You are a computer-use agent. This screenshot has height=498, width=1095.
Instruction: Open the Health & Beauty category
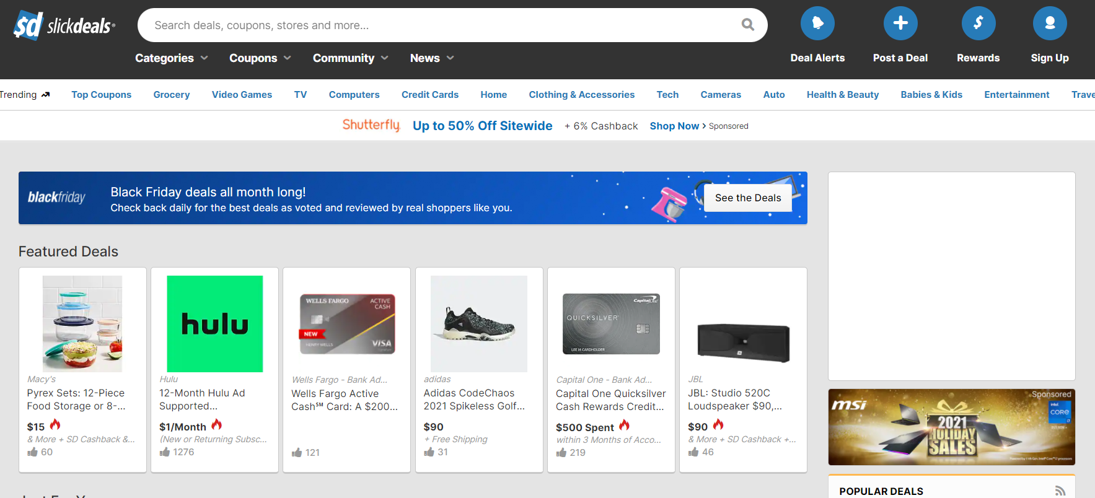[843, 95]
